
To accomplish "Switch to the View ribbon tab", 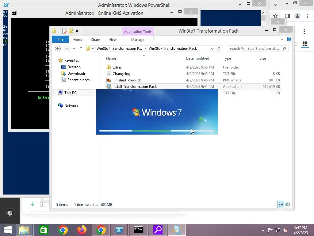I will tap(113, 40).
